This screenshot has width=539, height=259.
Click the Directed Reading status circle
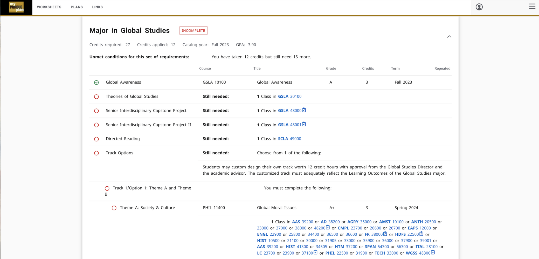pos(96,139)
